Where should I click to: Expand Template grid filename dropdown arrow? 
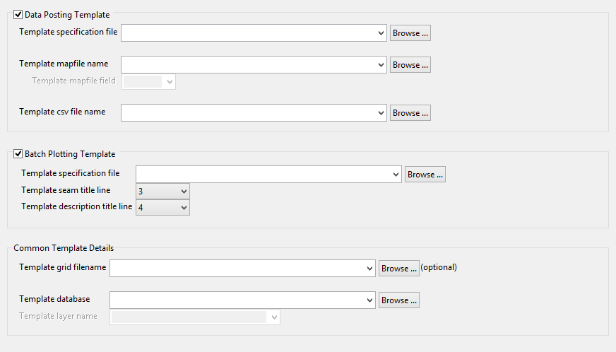coord(369,269)
